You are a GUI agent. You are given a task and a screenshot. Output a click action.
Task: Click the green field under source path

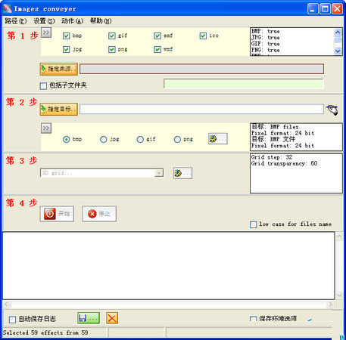244,84
